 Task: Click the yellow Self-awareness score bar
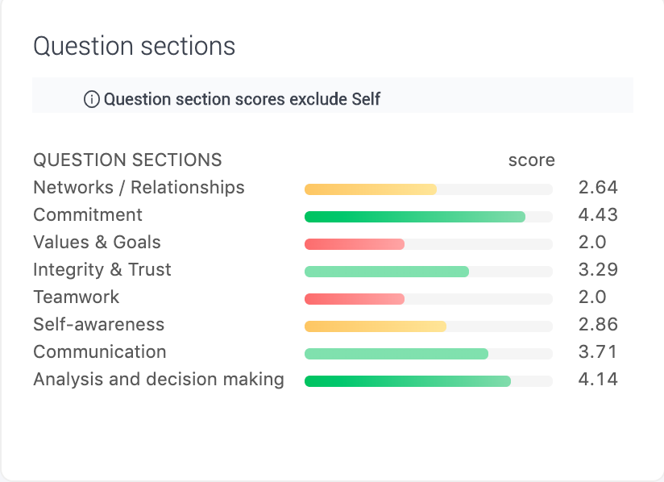tap(429, 326)
